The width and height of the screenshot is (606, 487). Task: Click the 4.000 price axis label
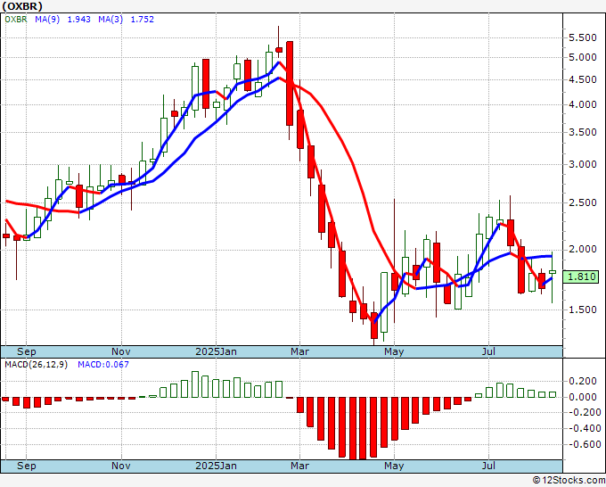pyautogui.click(x=583, y=105)
